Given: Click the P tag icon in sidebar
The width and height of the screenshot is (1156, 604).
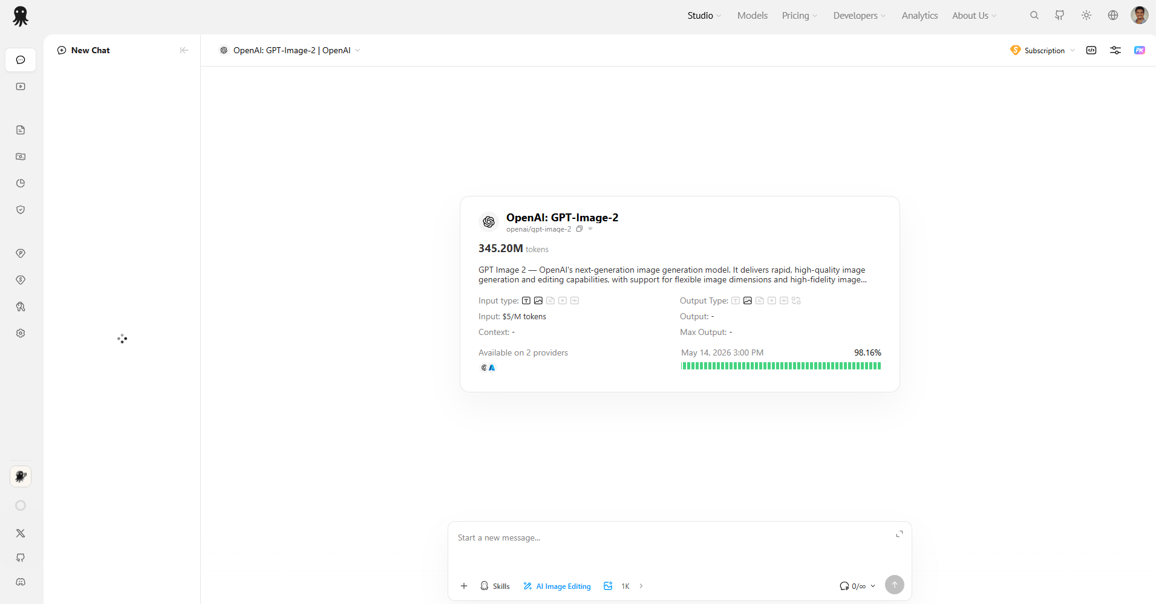Looking at the screenshot, I should pyautogui.click(x=21, y=253).
